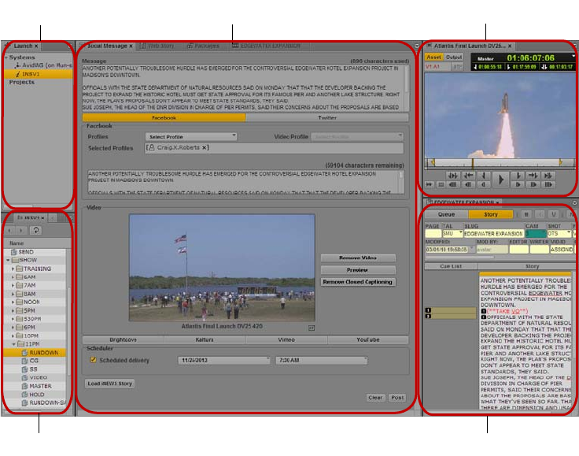
Task: Switch the viewer to Asset mode
Action: [434, 57]
